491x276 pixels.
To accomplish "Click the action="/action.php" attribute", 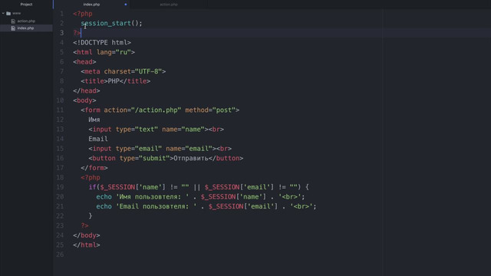I will tap(143, 110).
